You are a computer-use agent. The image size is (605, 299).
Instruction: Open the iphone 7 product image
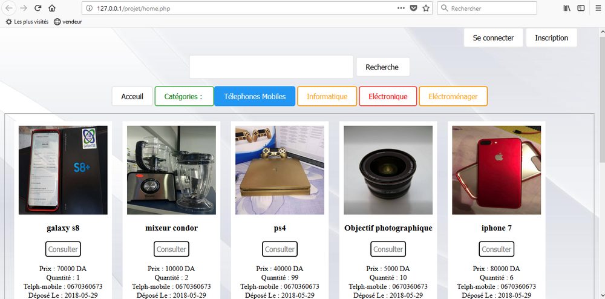coord(497,170)
